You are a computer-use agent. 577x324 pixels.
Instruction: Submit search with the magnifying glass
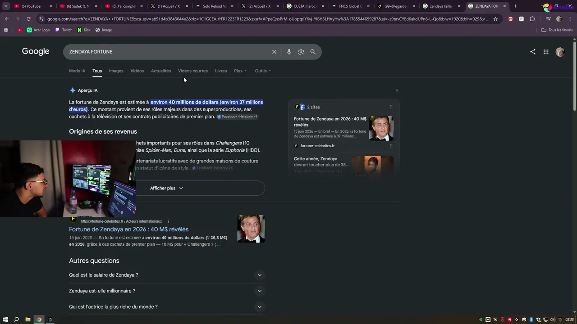point(313,52)
